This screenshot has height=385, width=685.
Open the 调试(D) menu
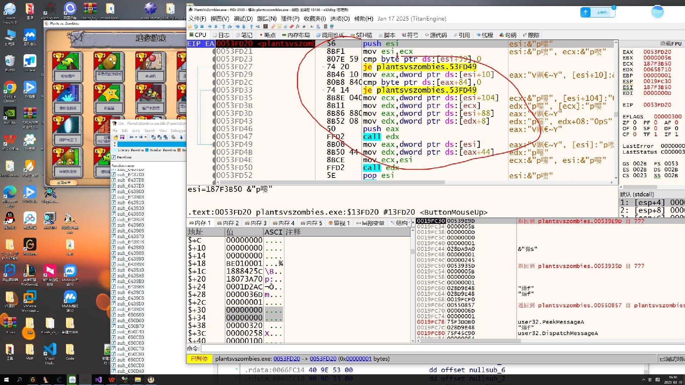point(243,19)
